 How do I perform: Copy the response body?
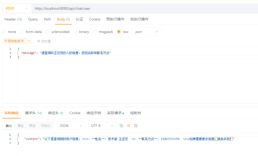pyautogui.click(x=121, y=126)
